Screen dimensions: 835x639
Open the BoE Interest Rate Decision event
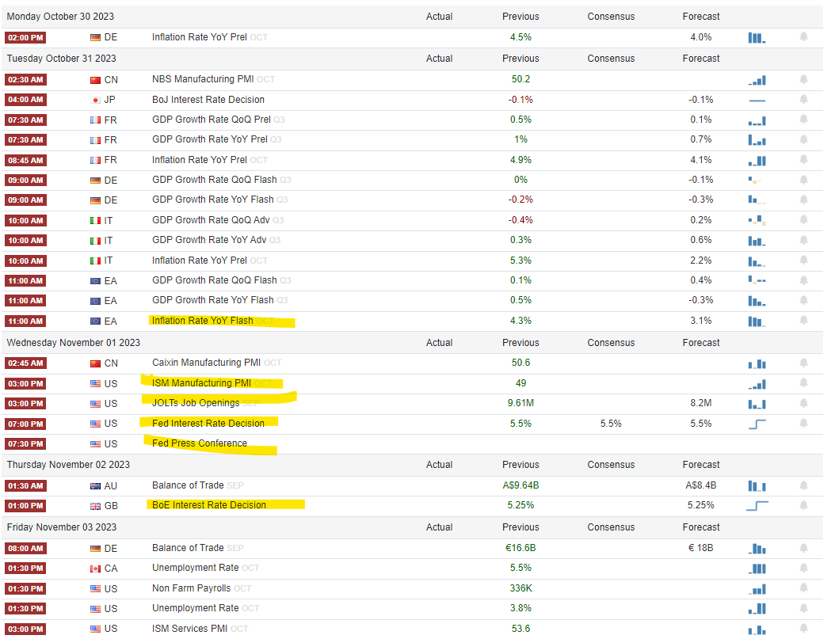tap(209, 505)
